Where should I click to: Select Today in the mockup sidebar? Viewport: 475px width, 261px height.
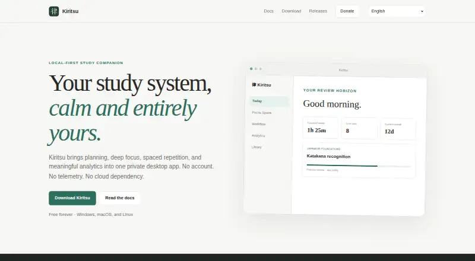pyautogui.click(x=269, y=101)
